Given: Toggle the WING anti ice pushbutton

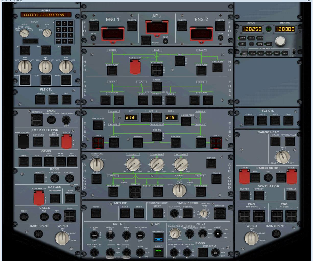Looking at the screenshot, I should click(96, 213).
